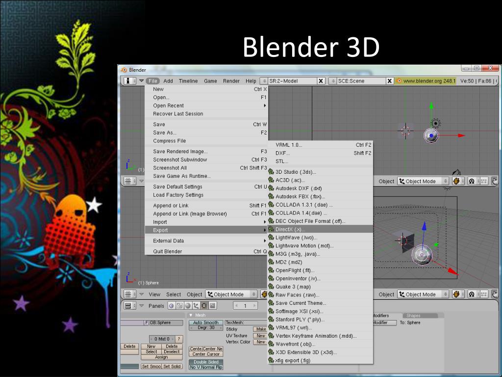
Task: Switch to Script context icon in Panels
Action: [x=179, y=305]
